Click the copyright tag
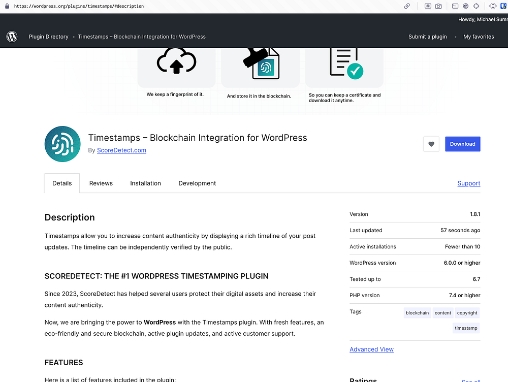Screen dimensions: 508x382 (467, 313)
